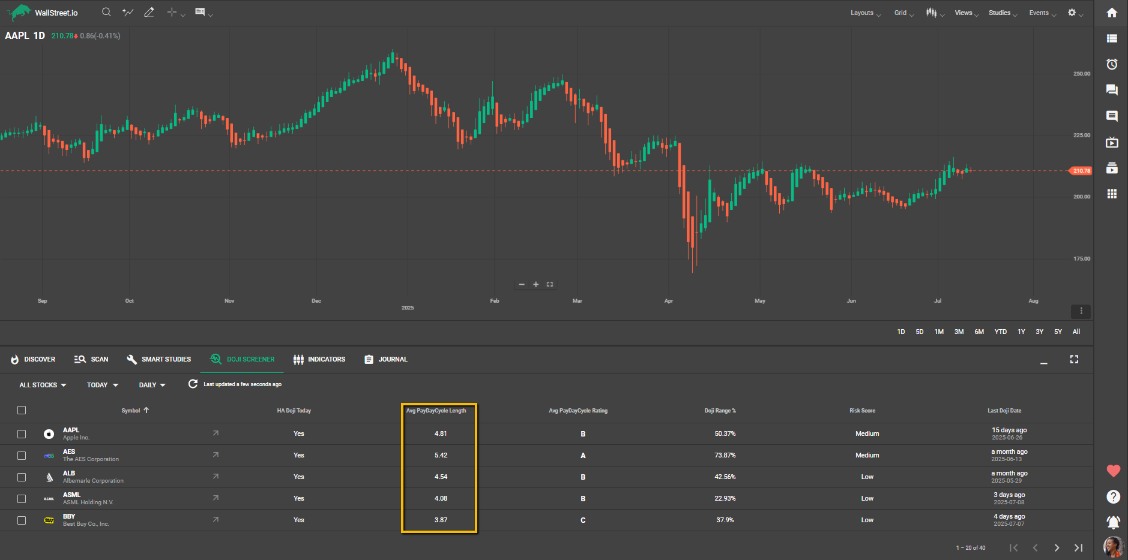Open the live TV video icon
Viewport: 1128px width, 560px height.
tap(1112, 142)
